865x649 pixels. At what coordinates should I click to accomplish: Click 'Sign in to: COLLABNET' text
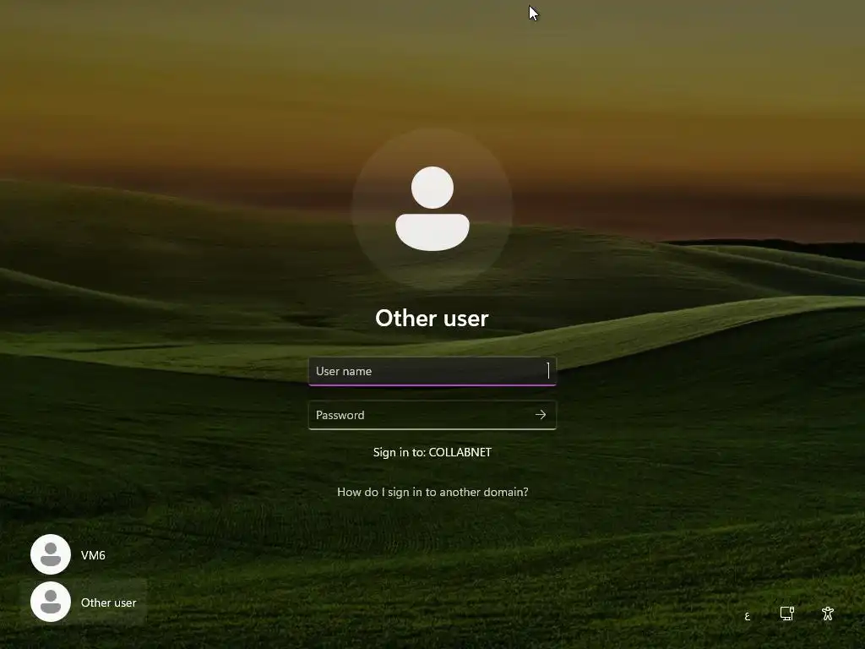pos(432,452)
